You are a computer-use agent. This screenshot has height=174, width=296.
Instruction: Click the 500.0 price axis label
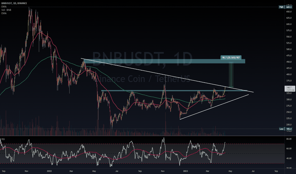click(289, 49)
